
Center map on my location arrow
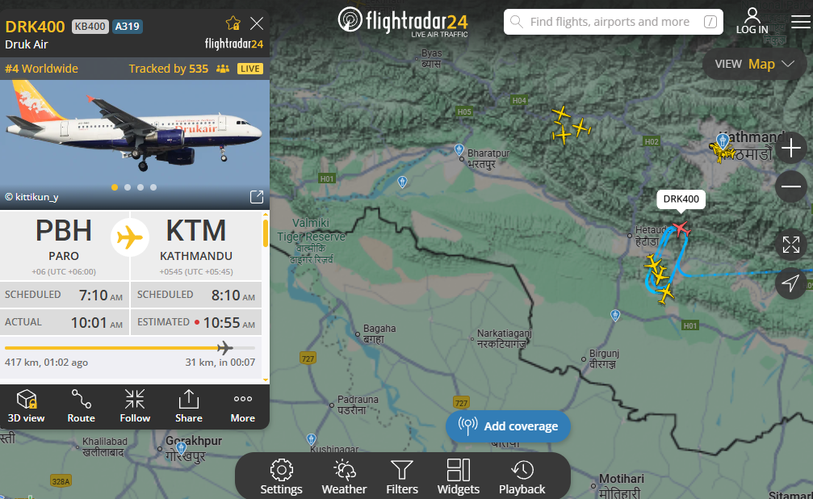pos(790,283)
